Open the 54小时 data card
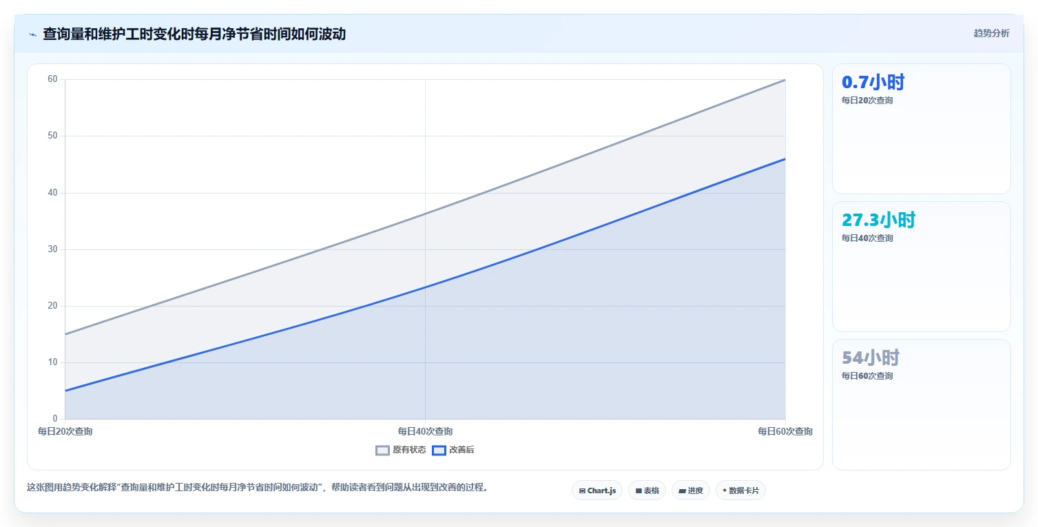The width and height of the screenshot is (1038, 527). [922, 404]
